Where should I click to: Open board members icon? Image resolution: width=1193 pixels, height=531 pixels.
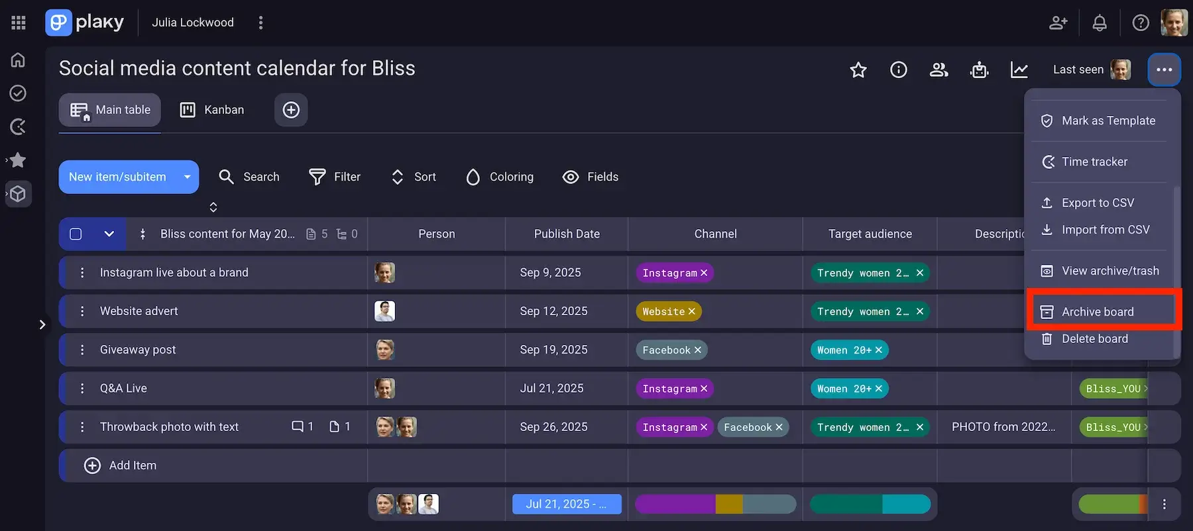click(x=939, y=70)
